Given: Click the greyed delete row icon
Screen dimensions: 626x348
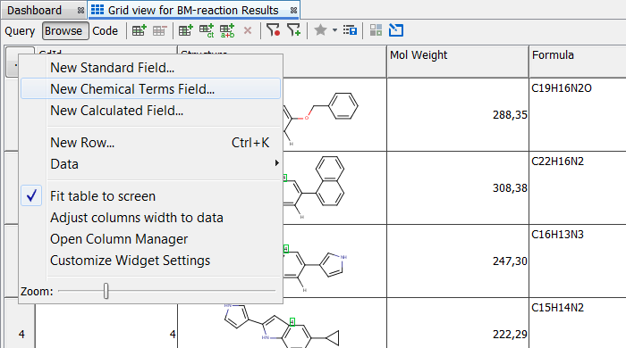Looking at the screenshot, I should click(x=159, y=30).
